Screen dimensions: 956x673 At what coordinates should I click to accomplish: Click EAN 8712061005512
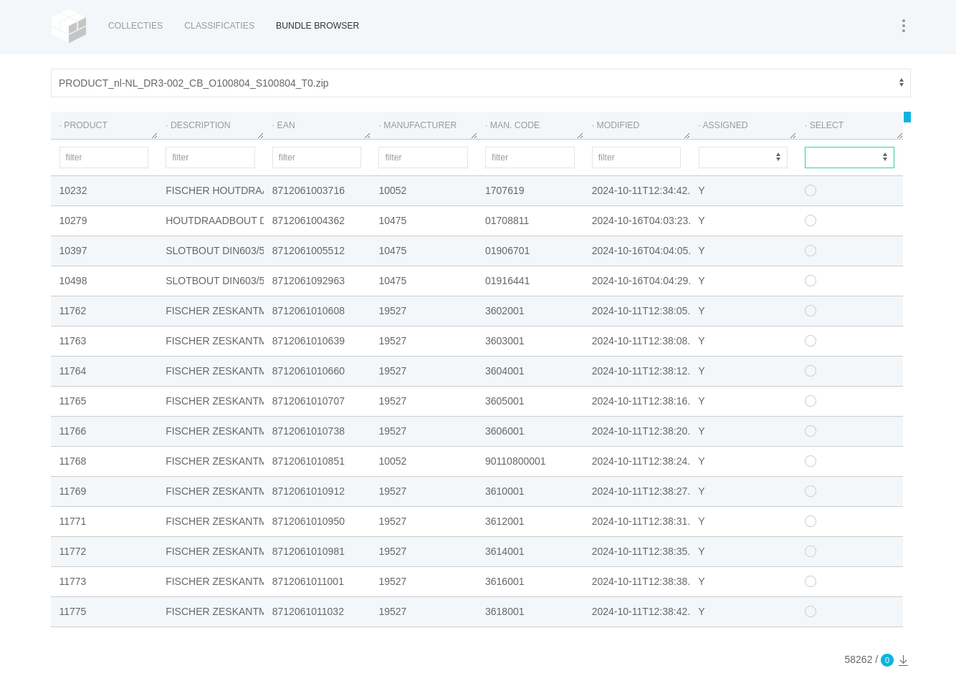[x=308, y=251]
